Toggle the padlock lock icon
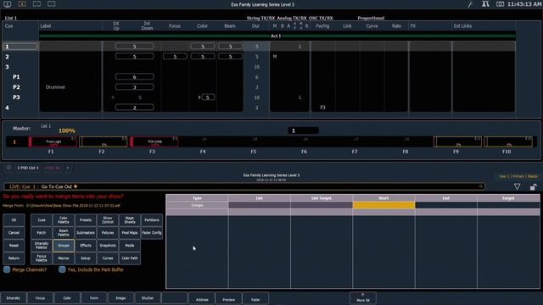 click(x=534, y=186)
